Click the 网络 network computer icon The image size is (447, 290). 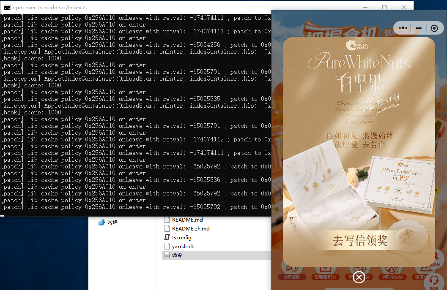pos(102,222)
